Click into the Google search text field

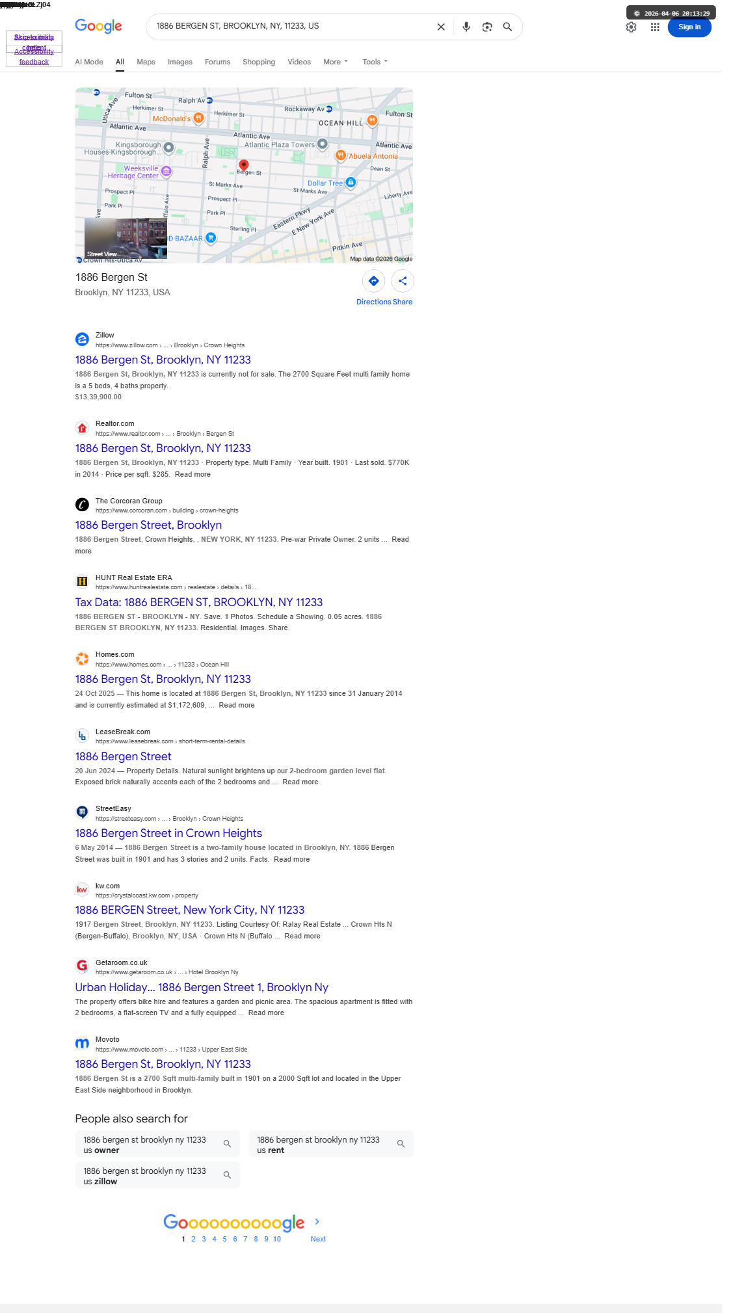click(x=293, y=26)
